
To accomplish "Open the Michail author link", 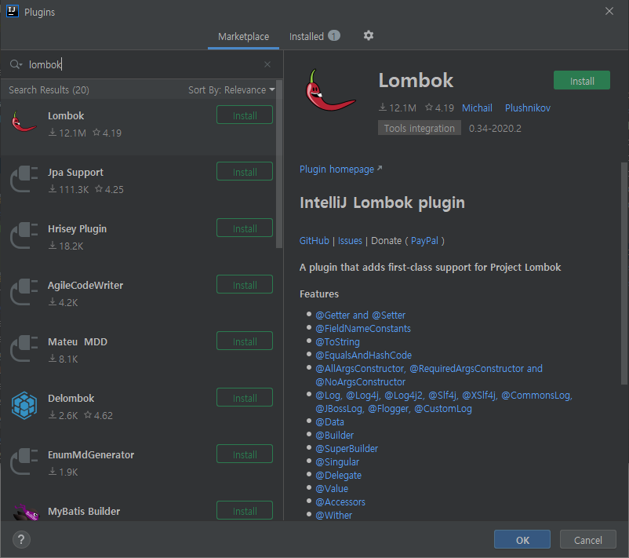I will coord(477,108).
